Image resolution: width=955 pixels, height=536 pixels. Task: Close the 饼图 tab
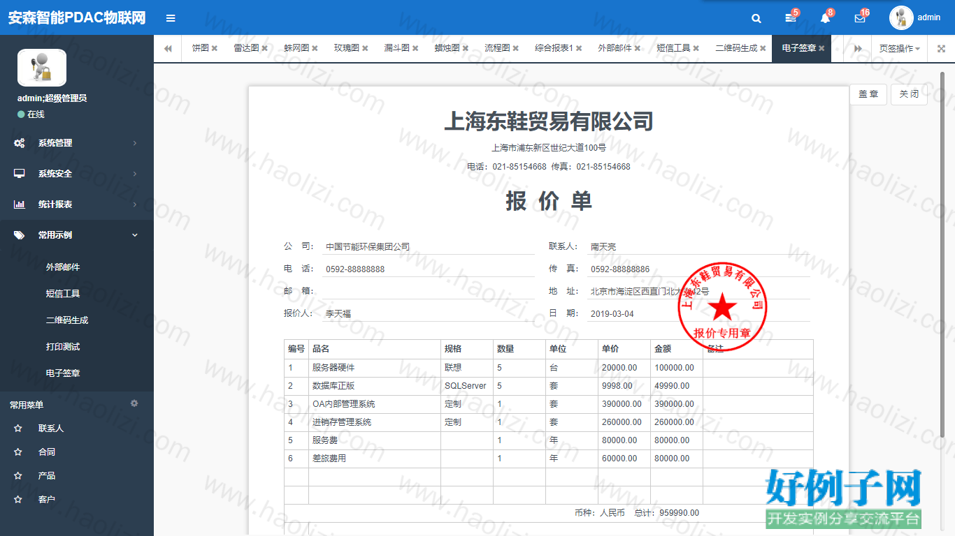click(215, 48)
